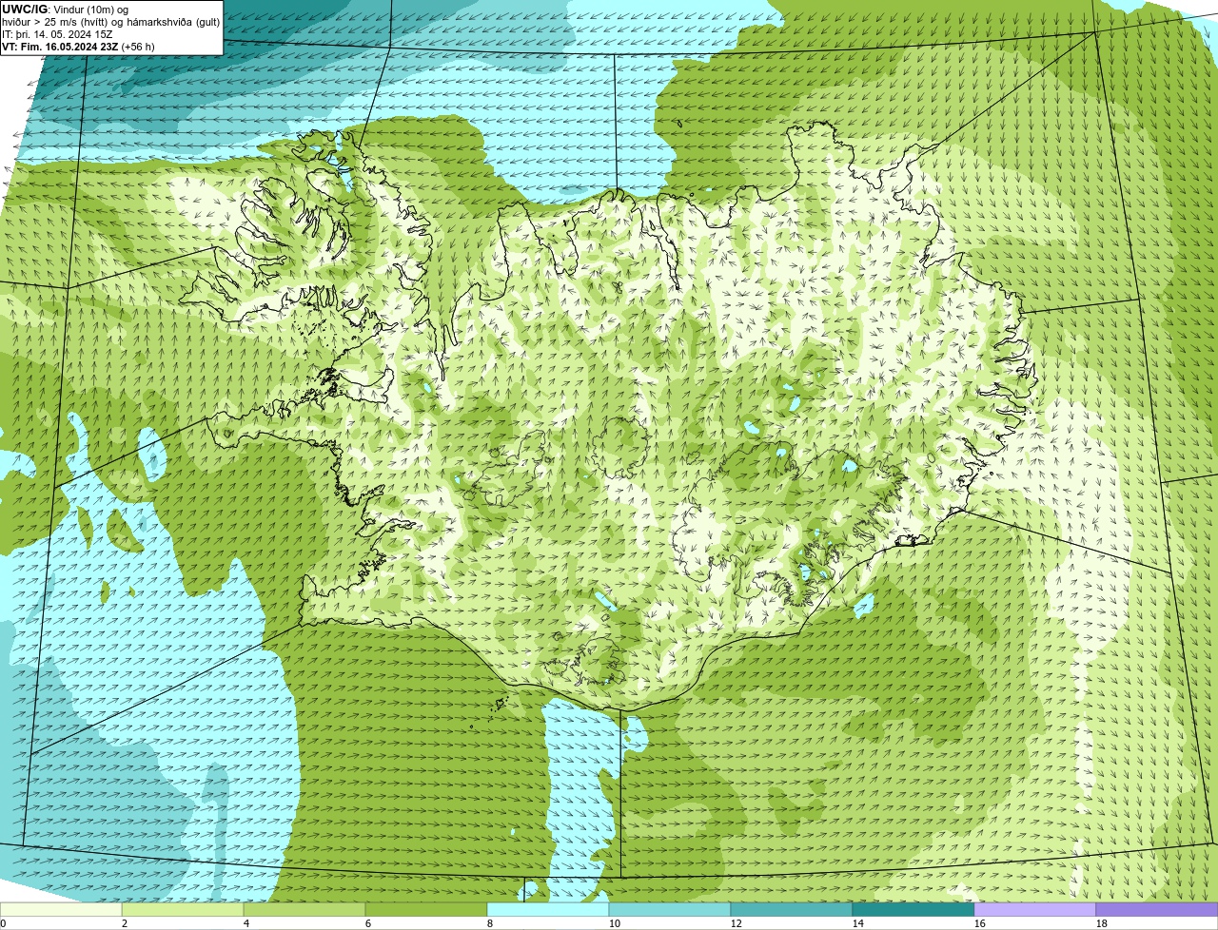Click the legend scale label '16'
1218x930 pixels.
point(979,923)
